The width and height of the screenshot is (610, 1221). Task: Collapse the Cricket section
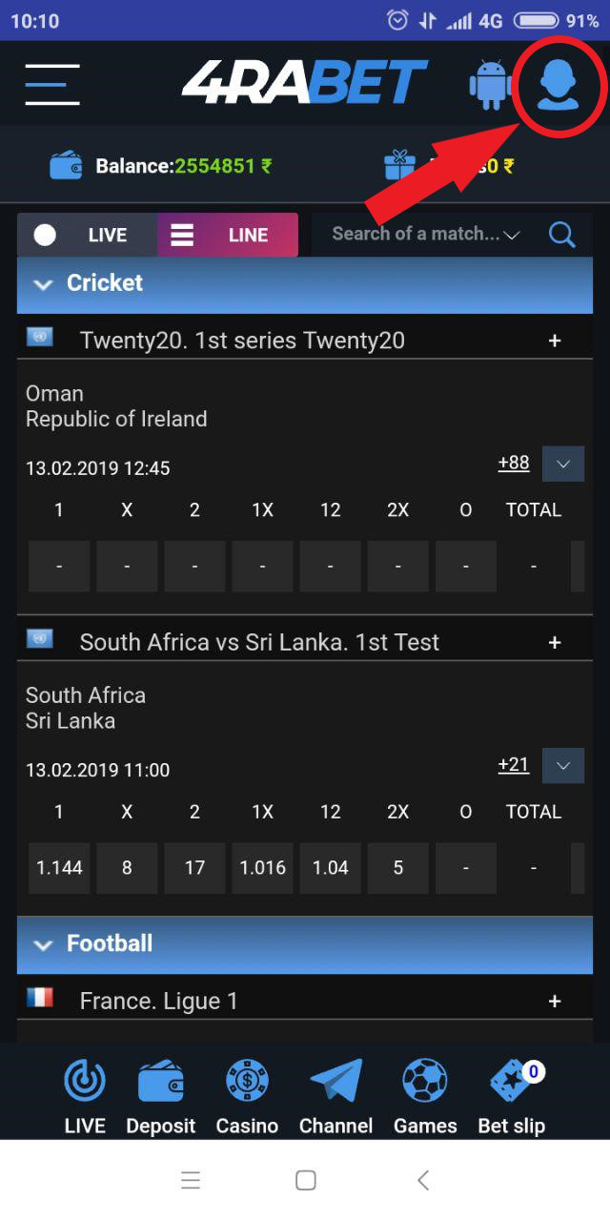coord(43,283)
